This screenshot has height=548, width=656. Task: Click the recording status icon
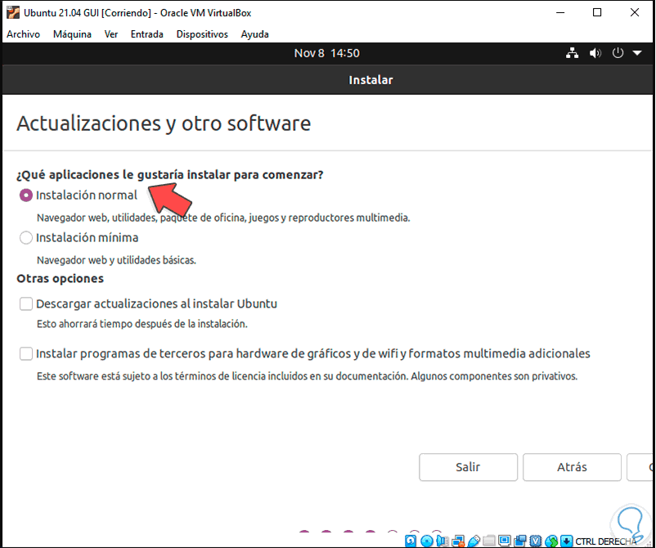click(520, 541)
